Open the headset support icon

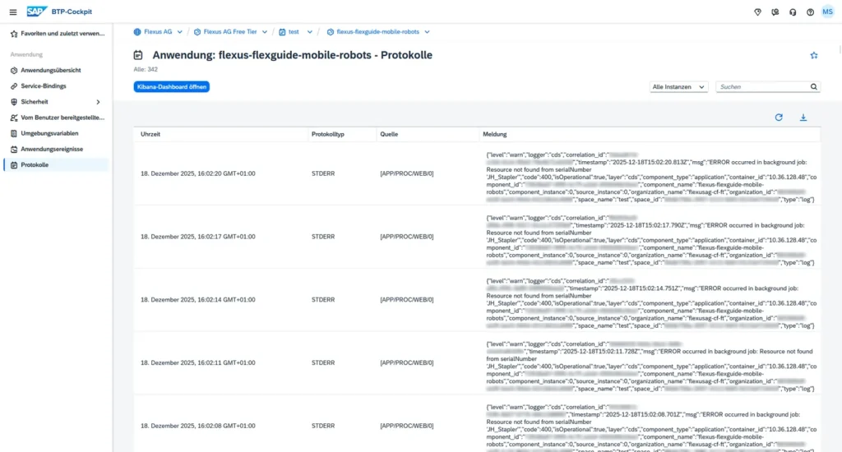(792, 12)
